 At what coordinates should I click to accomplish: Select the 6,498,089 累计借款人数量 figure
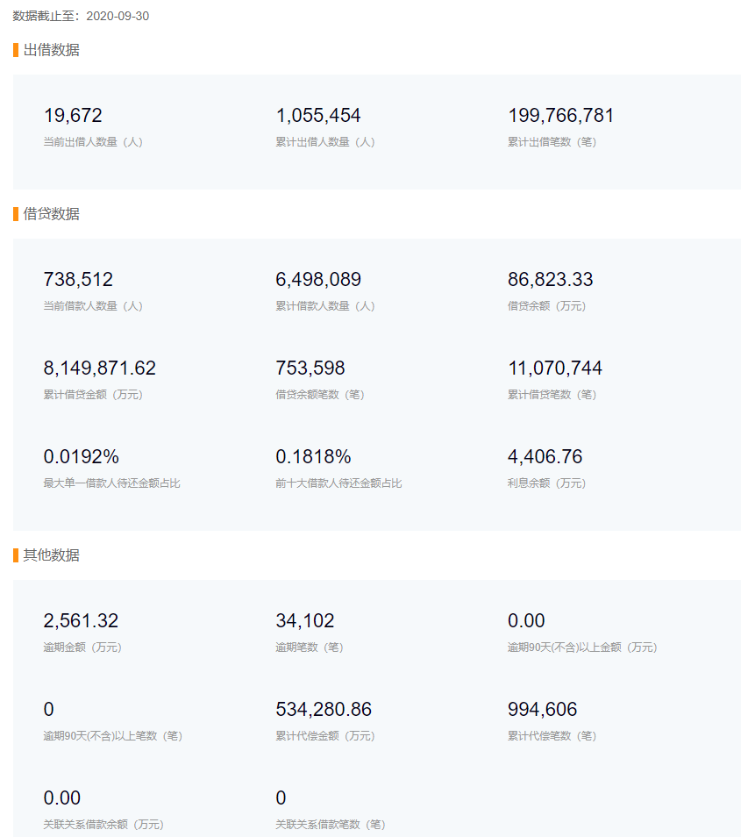pos(318,279)
